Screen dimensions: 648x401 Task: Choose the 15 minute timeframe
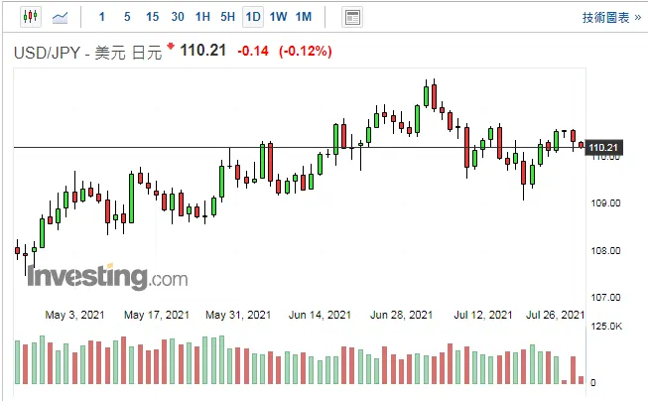[x=152, y=17]
